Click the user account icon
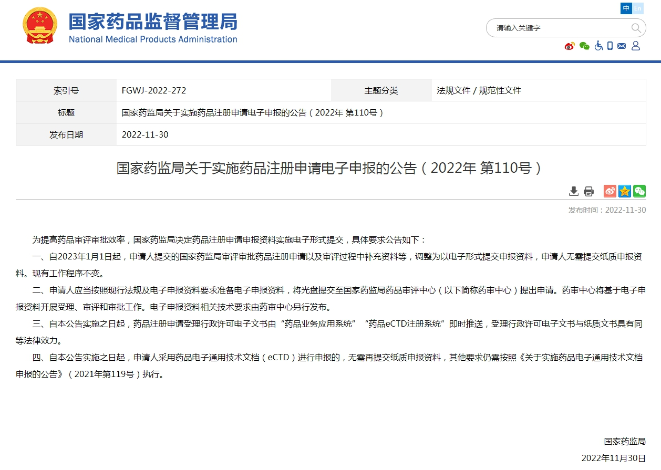This screenshot has height=470, width=661. point(635,46)
